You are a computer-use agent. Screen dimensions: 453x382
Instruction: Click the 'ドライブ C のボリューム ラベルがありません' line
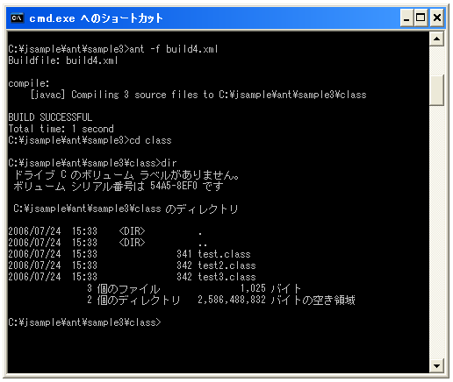126,174
